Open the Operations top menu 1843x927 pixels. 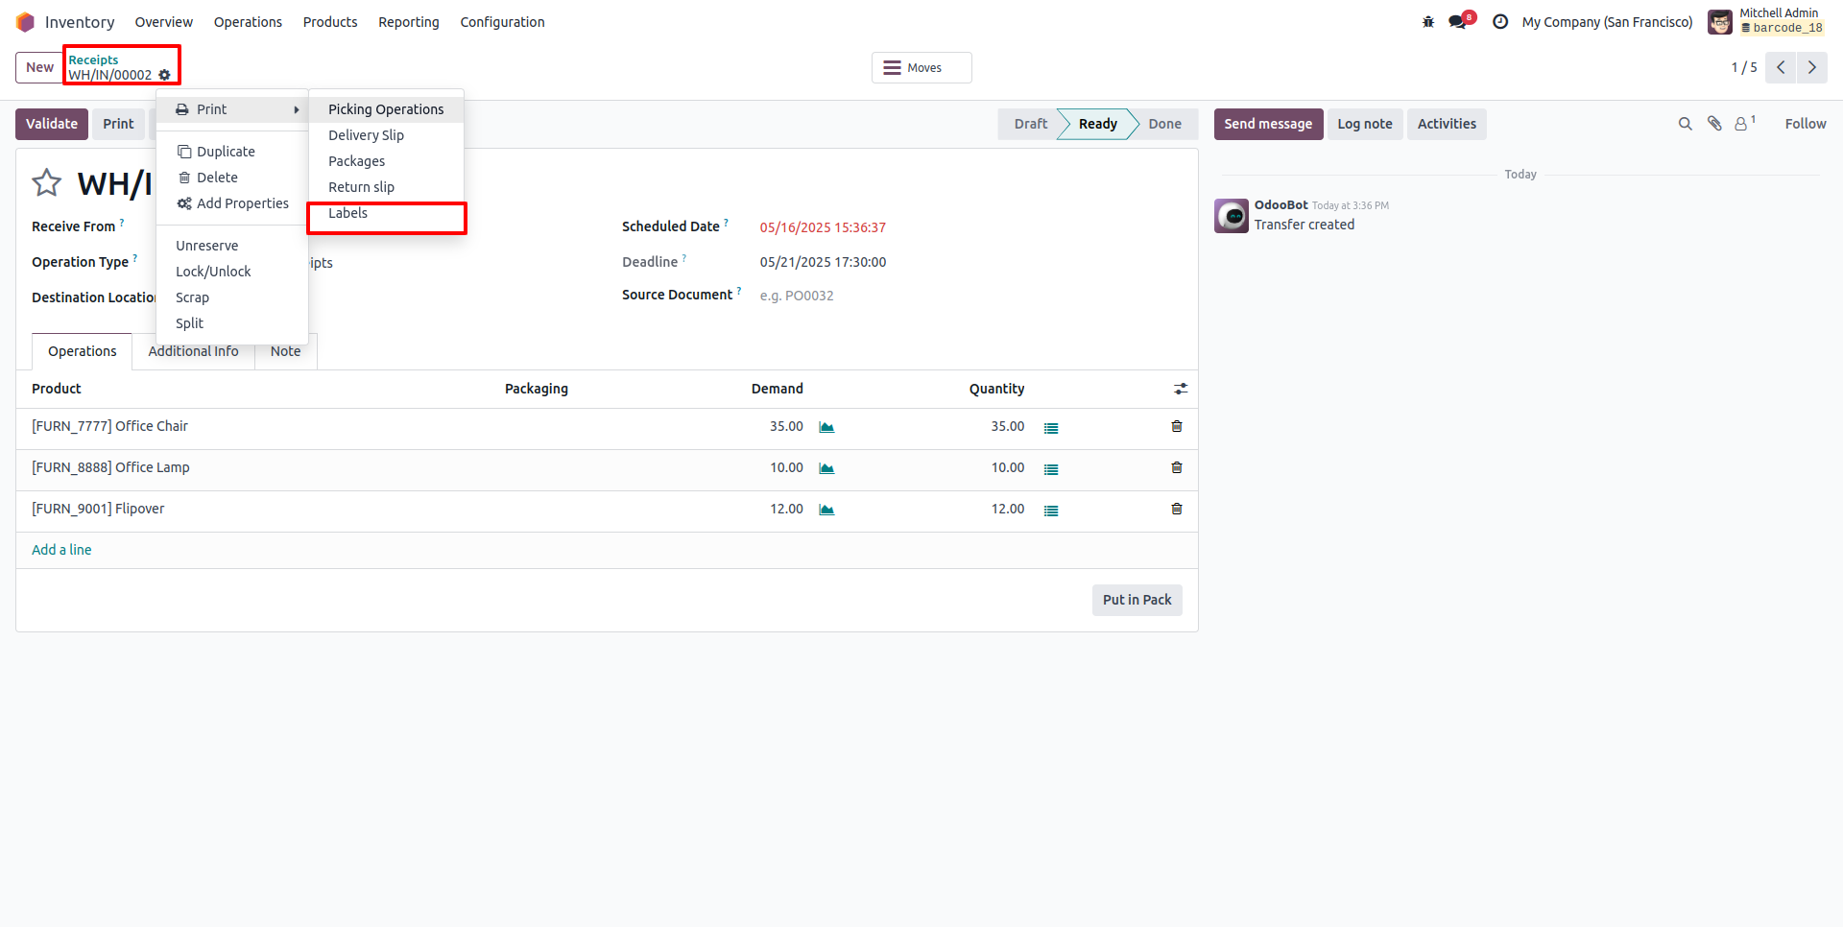pyautogui.click(x=248, y=22)
